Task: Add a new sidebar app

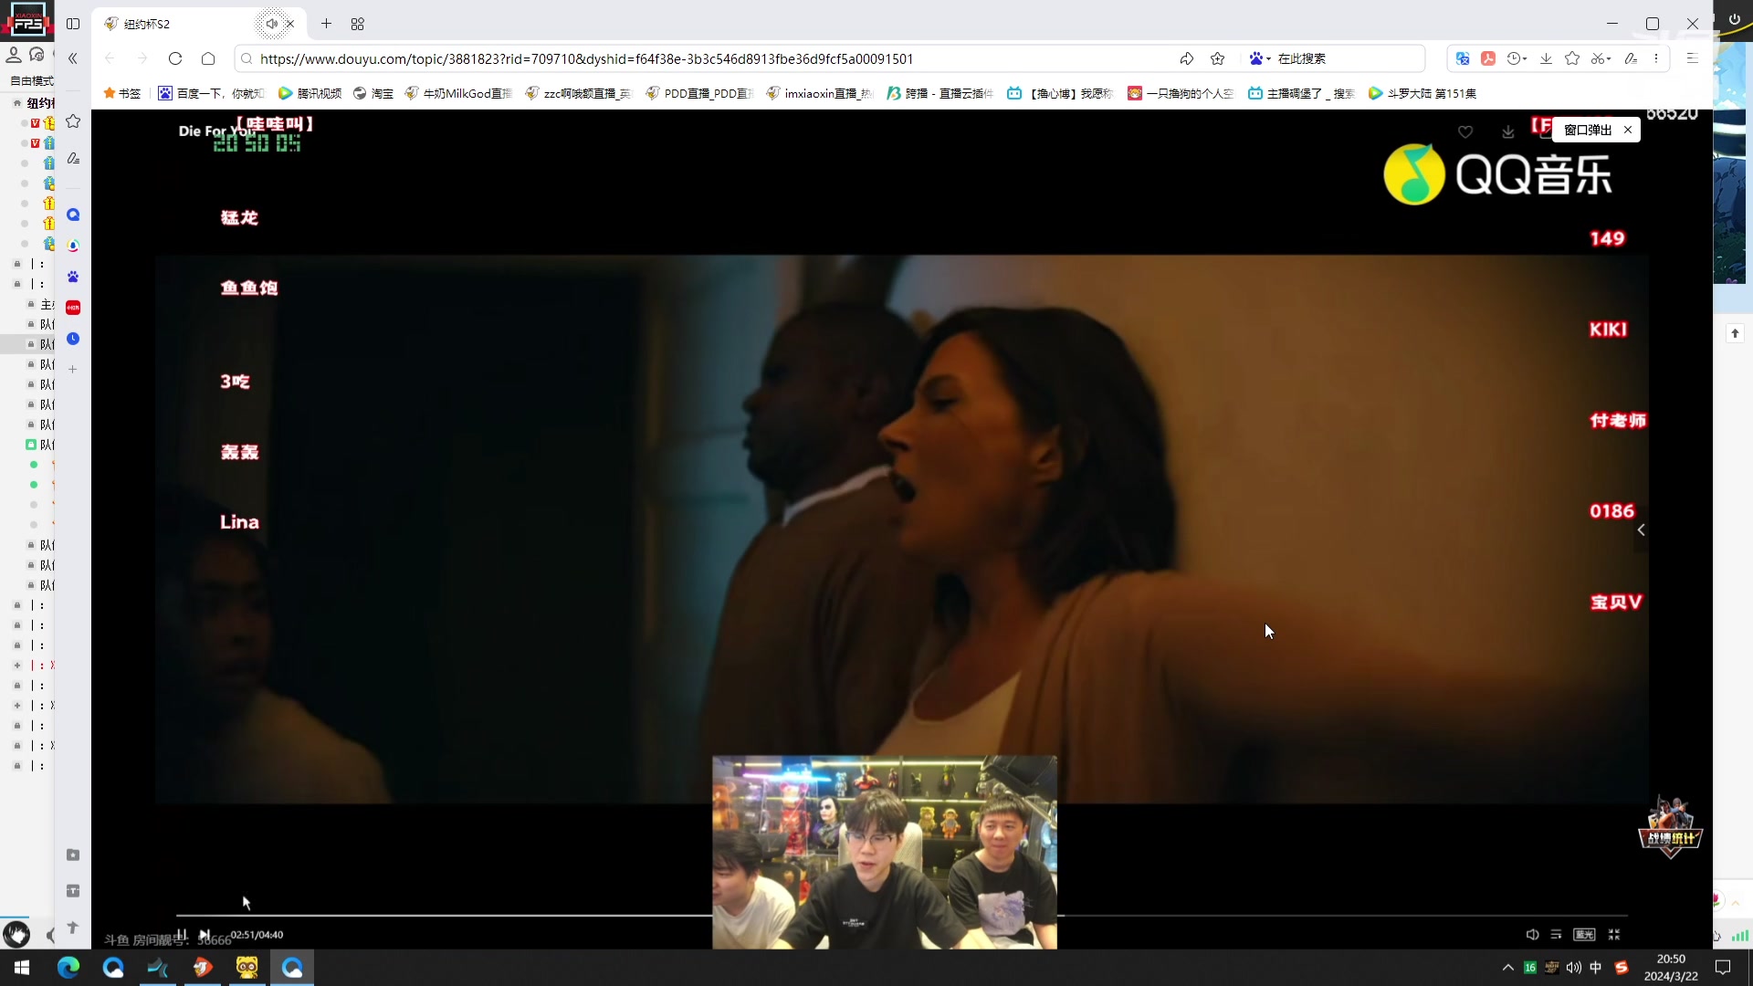Action: 73,370
